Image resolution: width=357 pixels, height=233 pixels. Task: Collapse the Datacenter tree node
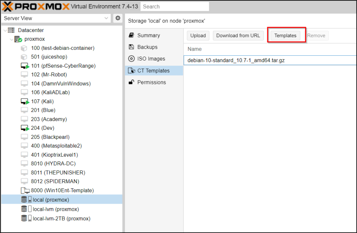(x=4, y=30)
